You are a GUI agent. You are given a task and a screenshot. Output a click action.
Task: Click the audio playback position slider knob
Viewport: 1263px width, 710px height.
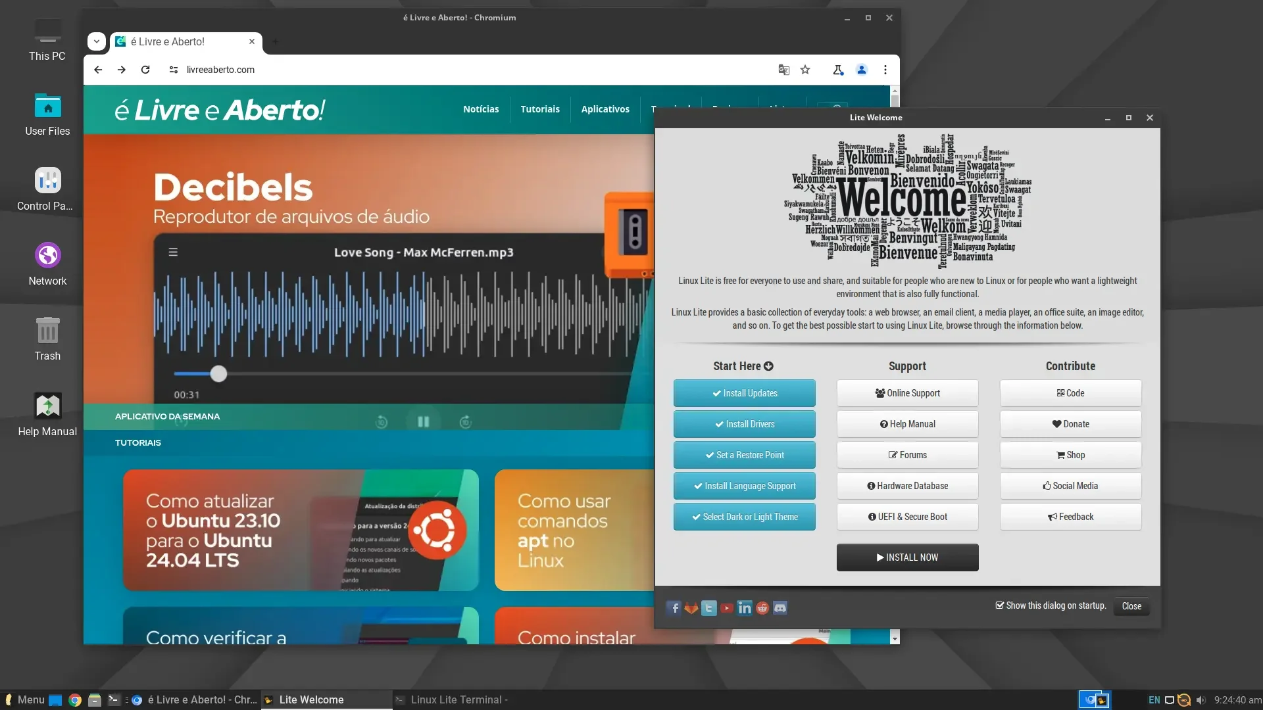click(218, 374)
